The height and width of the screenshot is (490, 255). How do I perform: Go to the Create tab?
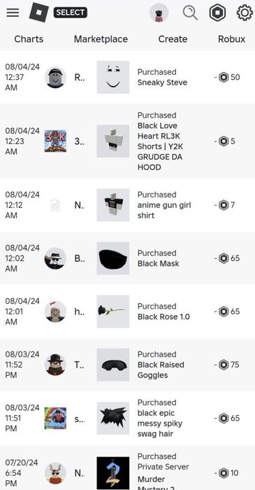[x=173, y=39]
